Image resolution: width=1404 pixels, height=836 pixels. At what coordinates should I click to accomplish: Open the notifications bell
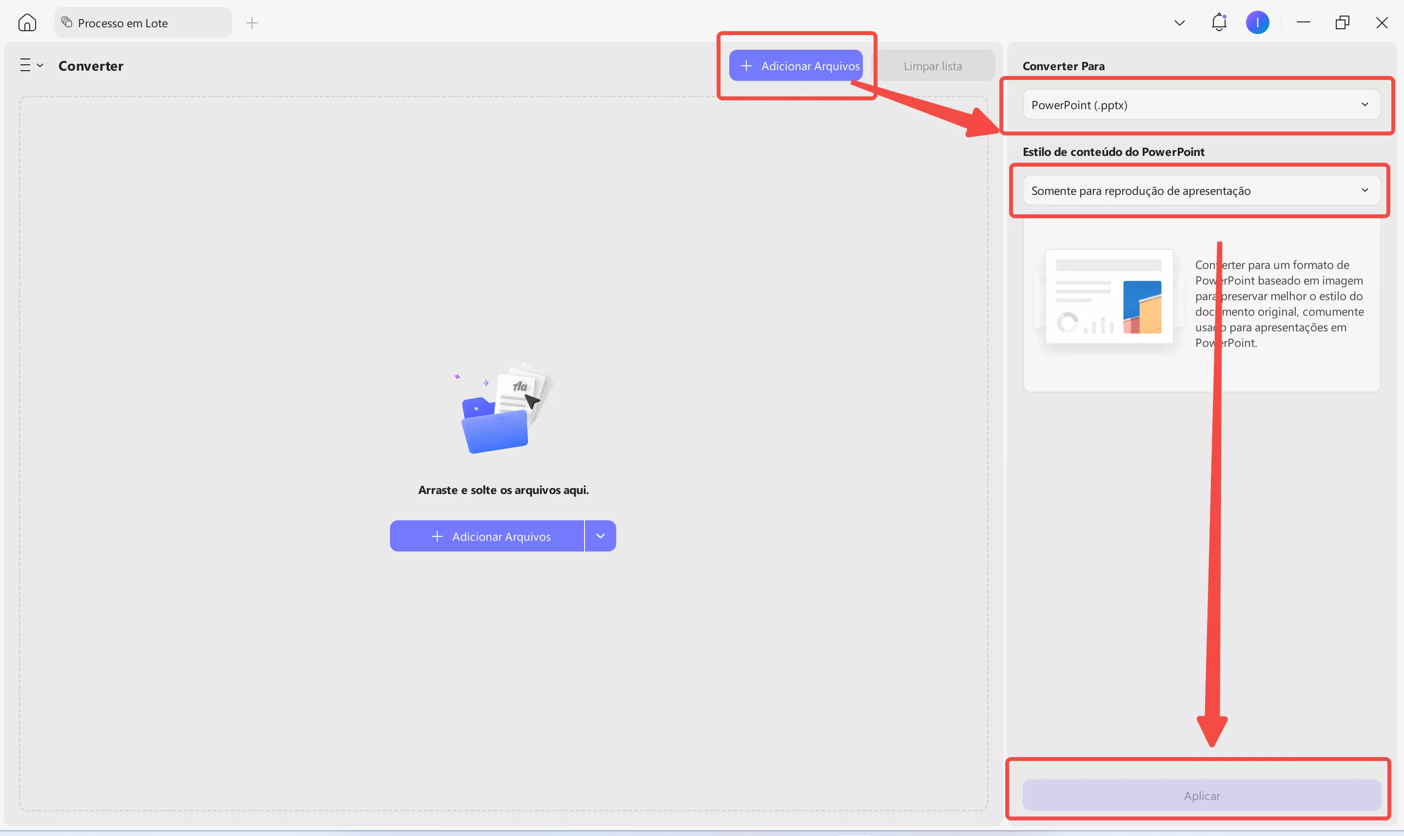(x=1219, y=22)
